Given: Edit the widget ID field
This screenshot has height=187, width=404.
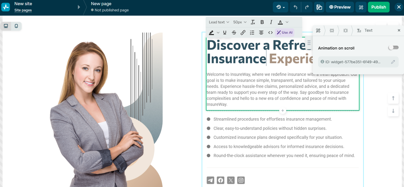Looking at the screenshot, I should coord(393,62).
